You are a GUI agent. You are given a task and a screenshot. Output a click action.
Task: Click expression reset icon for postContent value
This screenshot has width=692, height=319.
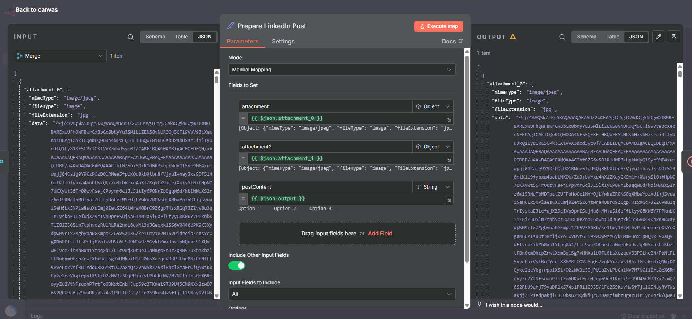coord(449,200)
